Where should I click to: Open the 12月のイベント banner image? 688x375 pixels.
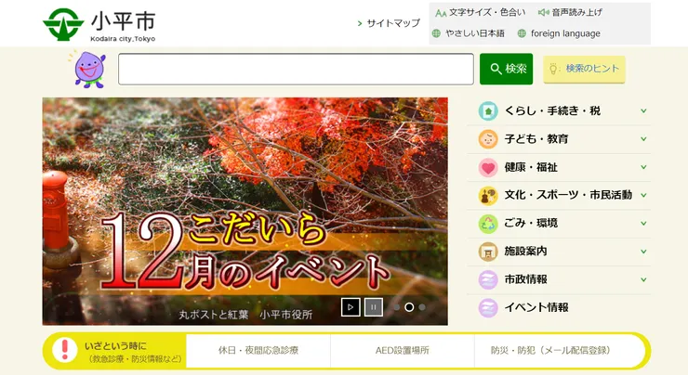pyautogui.click(x=245, y=211)
